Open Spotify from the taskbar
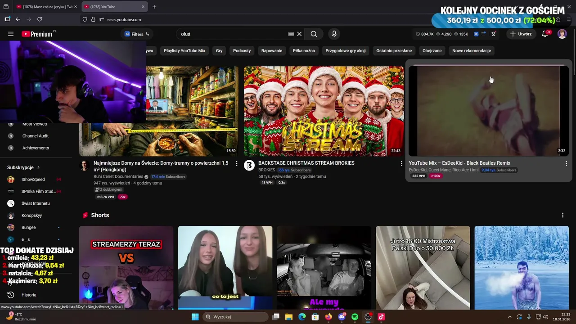Screen dimensions: 576x324 coord(355,317)
